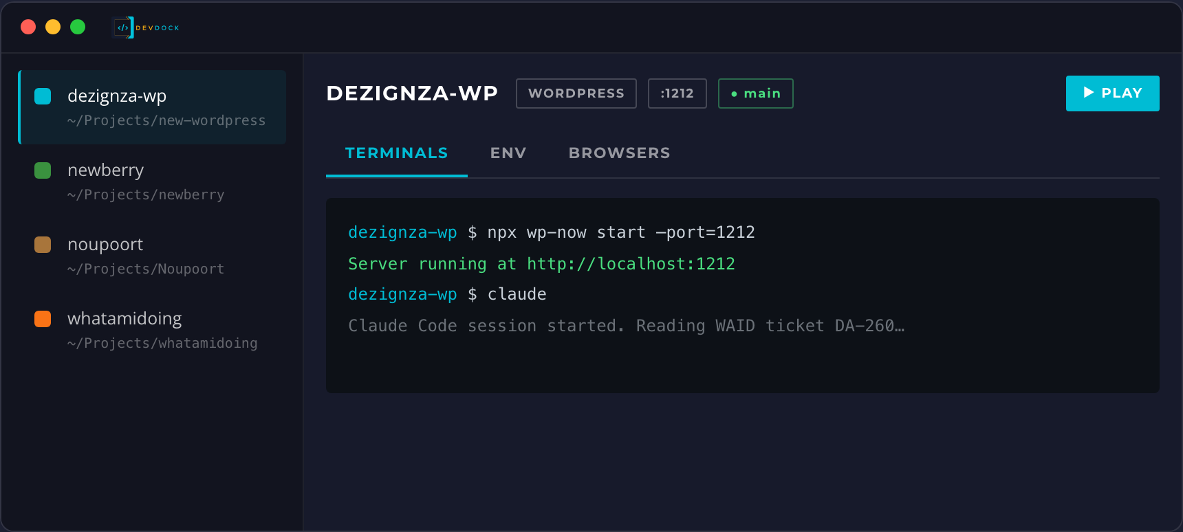The image size is (1183, 532).
Task: Click the ~/Projects/Noupoort path text
Action: click(x=146, y=269)
